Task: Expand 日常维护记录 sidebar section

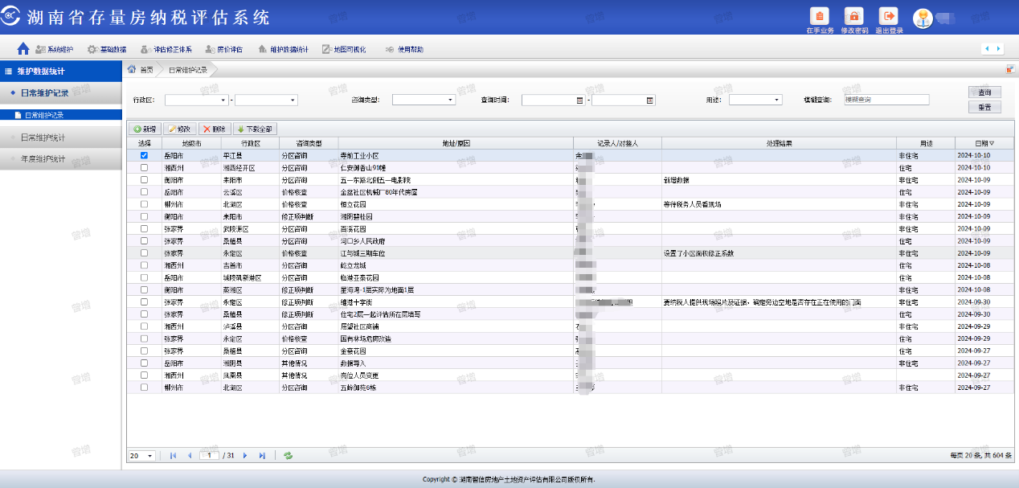Action: [x=60, y=93]
